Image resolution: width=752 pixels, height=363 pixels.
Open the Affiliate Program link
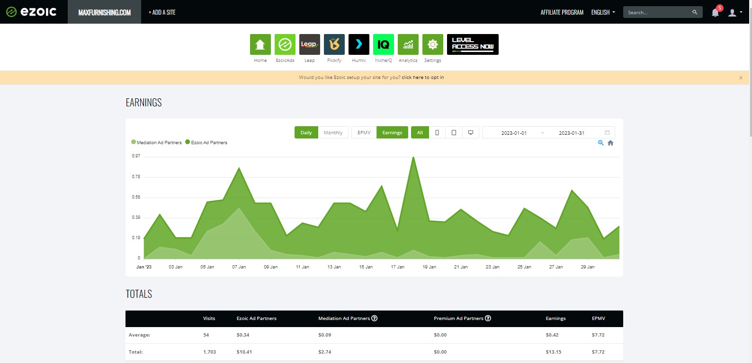(562, 12)
